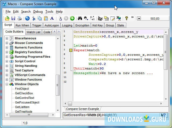Open the AutoLogon tab
Viewport: 172px width, 128px height.
pyautogui.click(x=52, y=25)
